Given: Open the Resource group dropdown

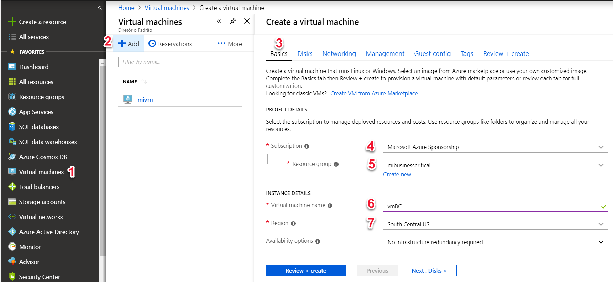Looking at the screenshot, I should 495,165.
